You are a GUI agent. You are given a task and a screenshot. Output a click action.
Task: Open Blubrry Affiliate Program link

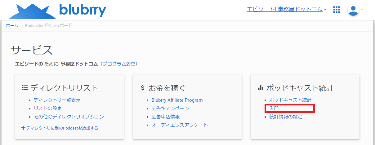point(177,100)
